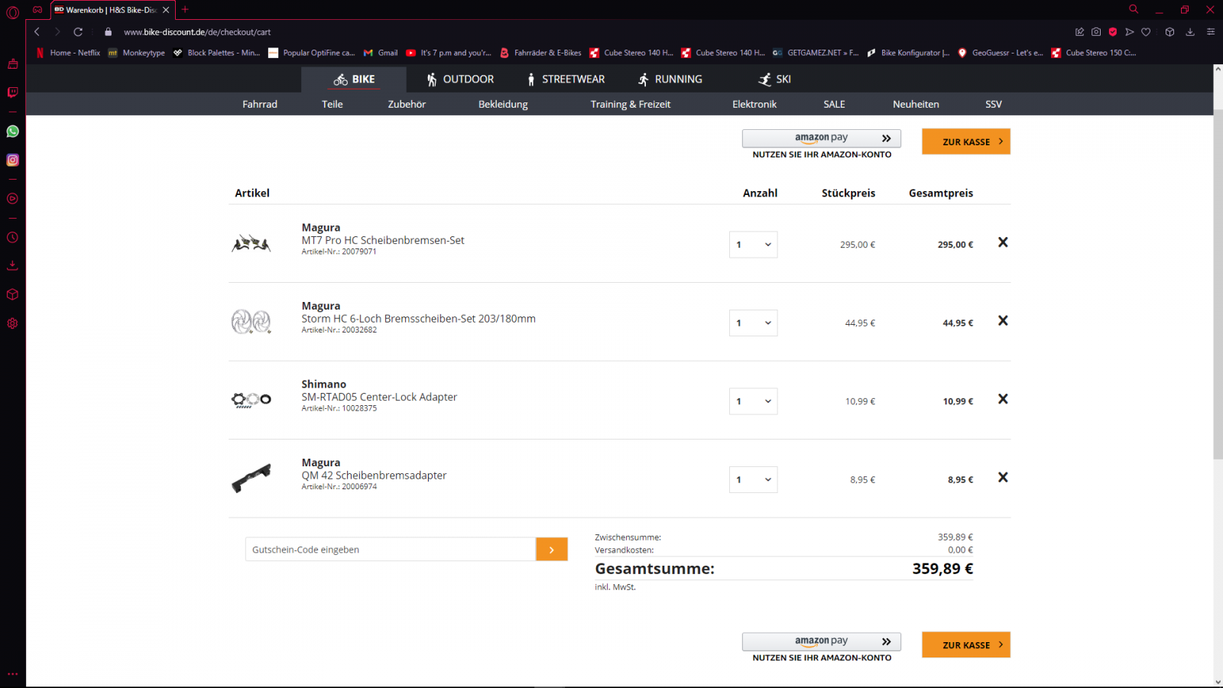This screenshot has height=688, width=1223.
Task: Select the OUTDOOR category tab
Action: [460, 80]
